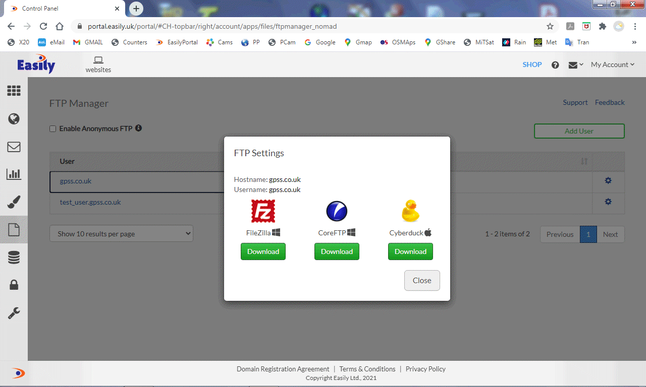Open the bar chart statistics sidebar icon
Screen dimensions: 646x387
pos(14,174)
